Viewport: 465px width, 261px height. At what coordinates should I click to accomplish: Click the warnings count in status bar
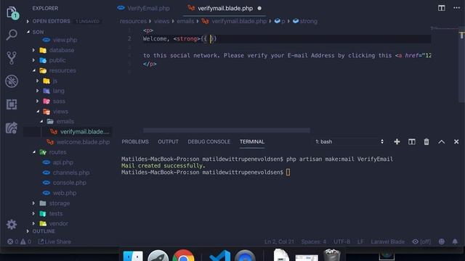pos(25,241)
